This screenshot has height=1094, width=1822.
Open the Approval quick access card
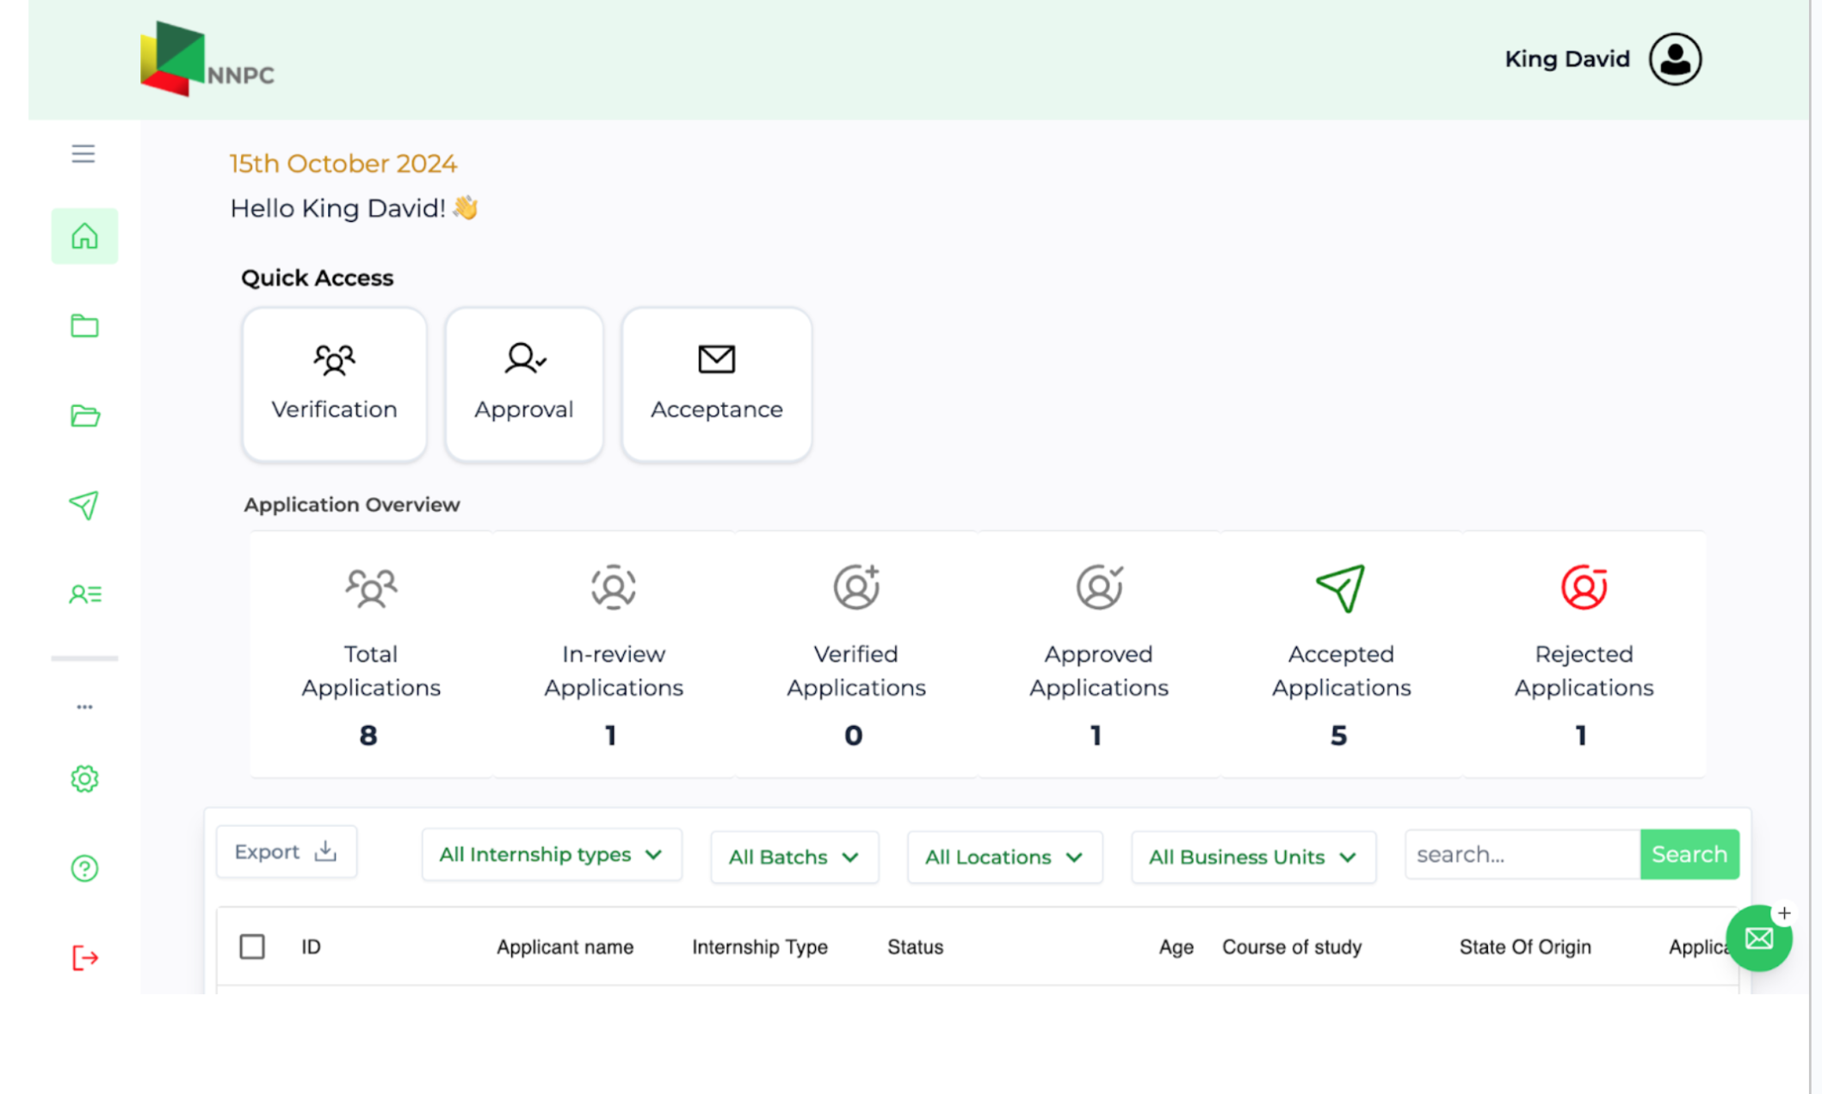(523, 384)
